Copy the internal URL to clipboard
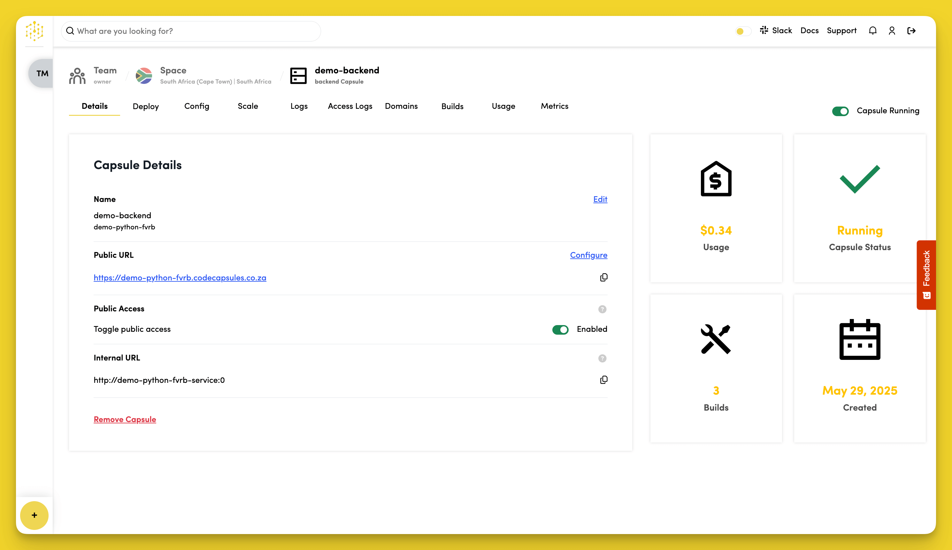This screenshot has height=550, width=952. 603,380
